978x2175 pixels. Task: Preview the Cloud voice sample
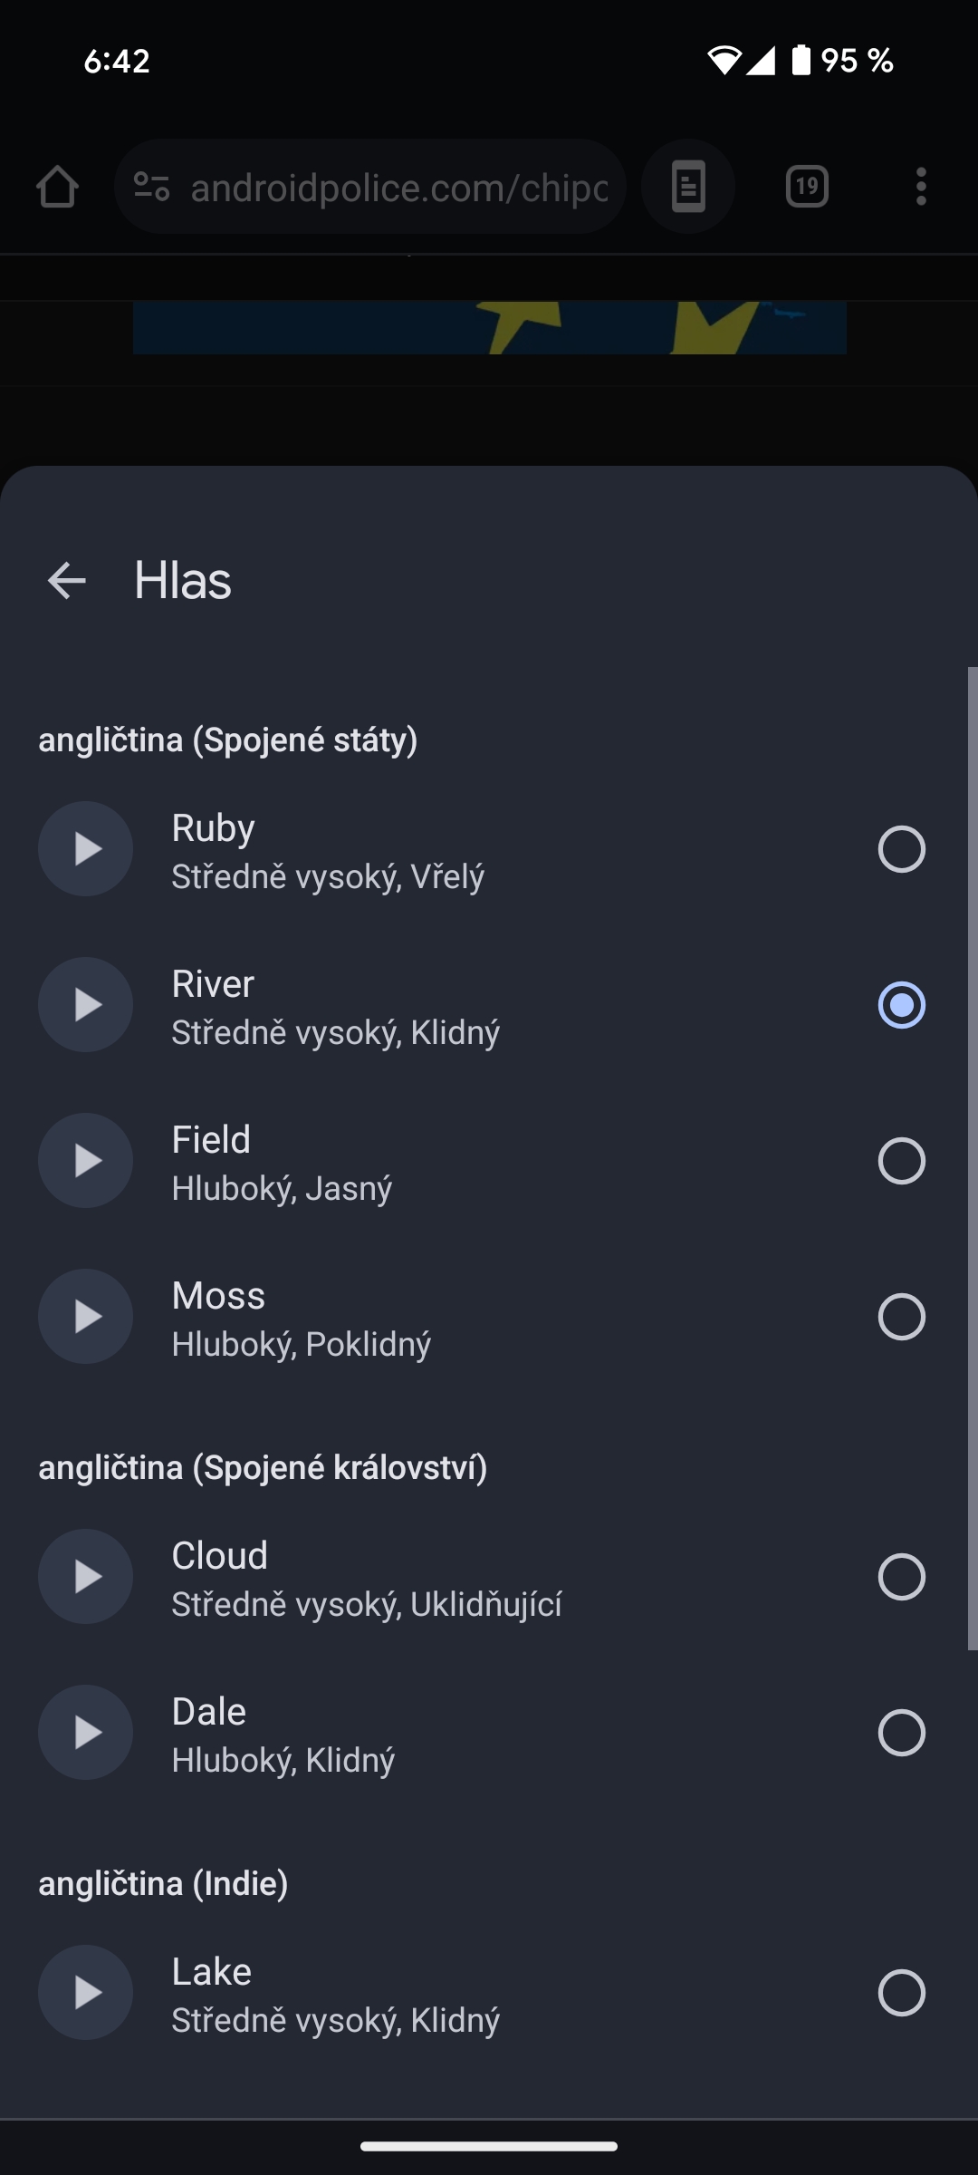(85, 1577)
